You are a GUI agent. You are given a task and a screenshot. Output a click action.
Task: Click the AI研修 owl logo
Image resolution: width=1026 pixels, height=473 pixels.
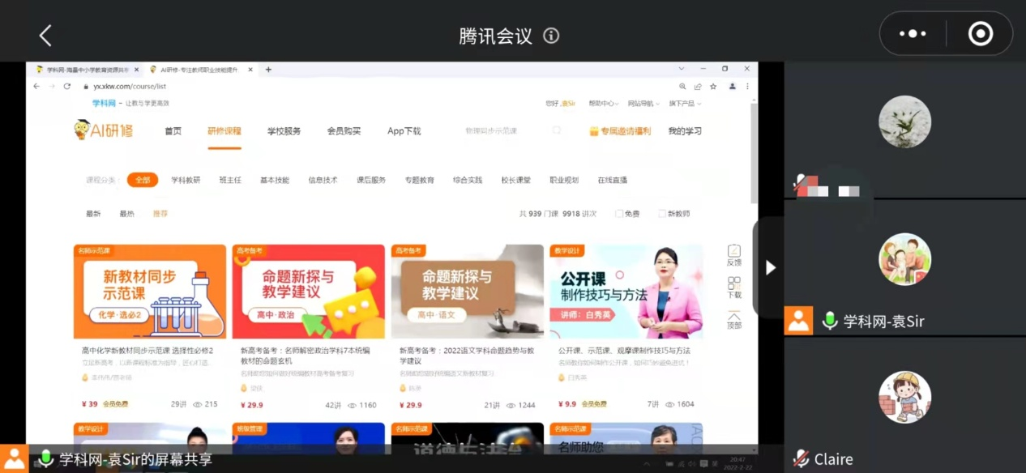point(103,130)
